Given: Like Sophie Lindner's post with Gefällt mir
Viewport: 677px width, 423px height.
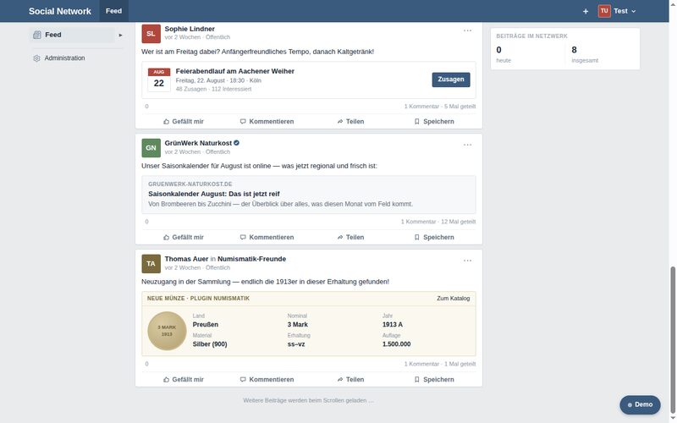Looking at the screenshot, I should pos(184,122).
